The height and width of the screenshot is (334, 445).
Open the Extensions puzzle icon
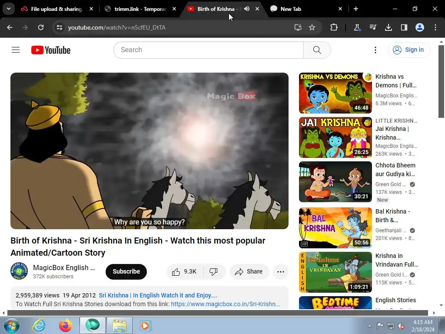pyautogui.click(x=334, y=27)
